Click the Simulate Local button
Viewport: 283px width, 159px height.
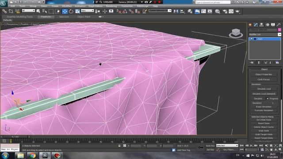click(264, 89)
